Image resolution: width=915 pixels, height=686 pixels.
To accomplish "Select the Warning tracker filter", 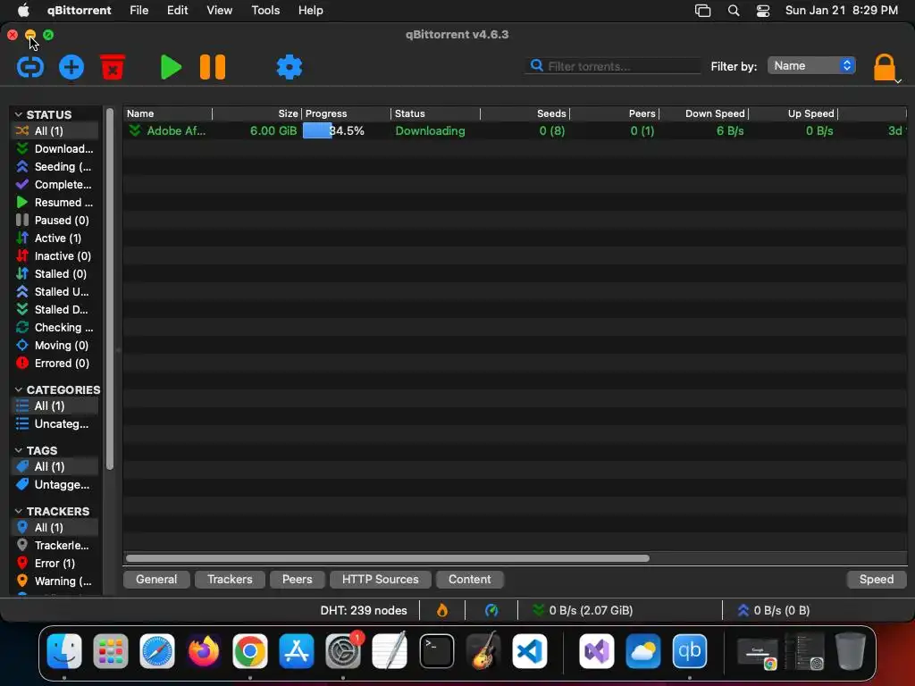I will click(x=55, y=581).
